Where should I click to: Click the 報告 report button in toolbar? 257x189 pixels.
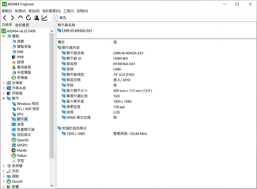click(x=60, y=18)
